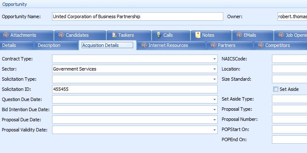The height and width of the screenshot is (153, 307).
Task: Open the Candidates tab
Action: 80,35
